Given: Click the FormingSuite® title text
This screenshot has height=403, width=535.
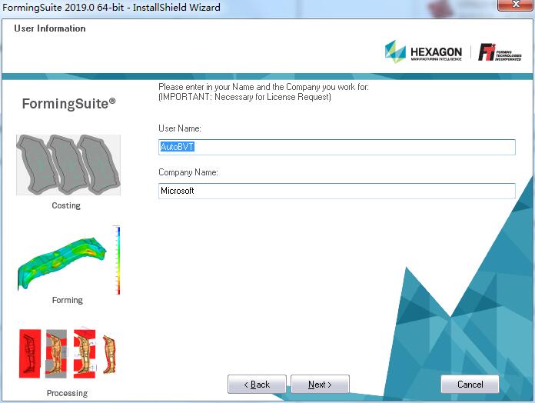Looking at the screenshot, I should (x=69, y=103).
